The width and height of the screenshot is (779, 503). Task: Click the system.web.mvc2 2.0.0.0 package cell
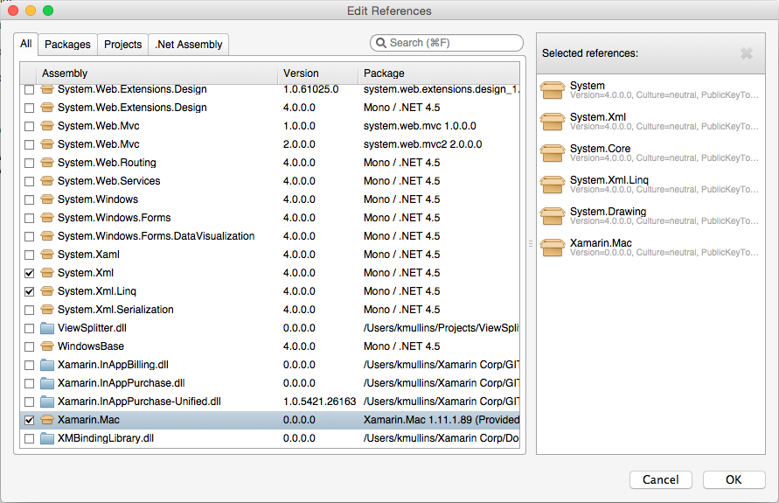(422, 144)
